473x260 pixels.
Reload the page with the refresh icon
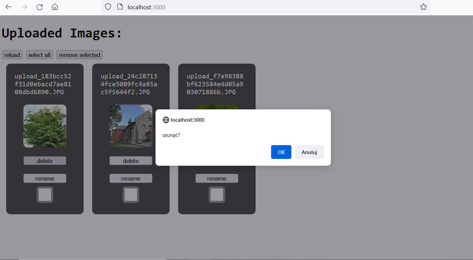click(39, 7)
